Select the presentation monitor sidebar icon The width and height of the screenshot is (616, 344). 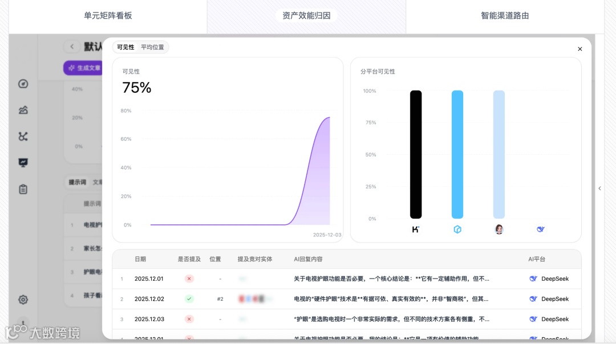tap(23, 162)
